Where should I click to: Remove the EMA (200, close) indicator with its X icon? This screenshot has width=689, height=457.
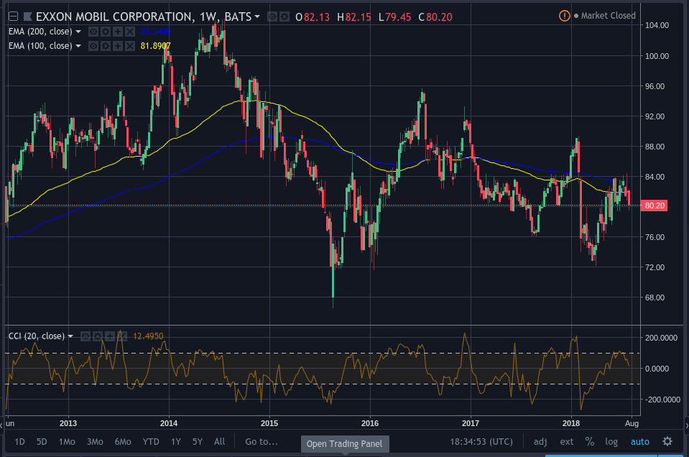(x=129, y=31)
